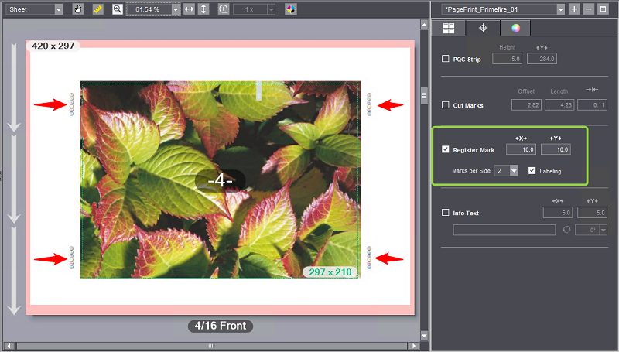Enable the Cut Marks checkbox
619x352 pixels.
coord(445,104)
